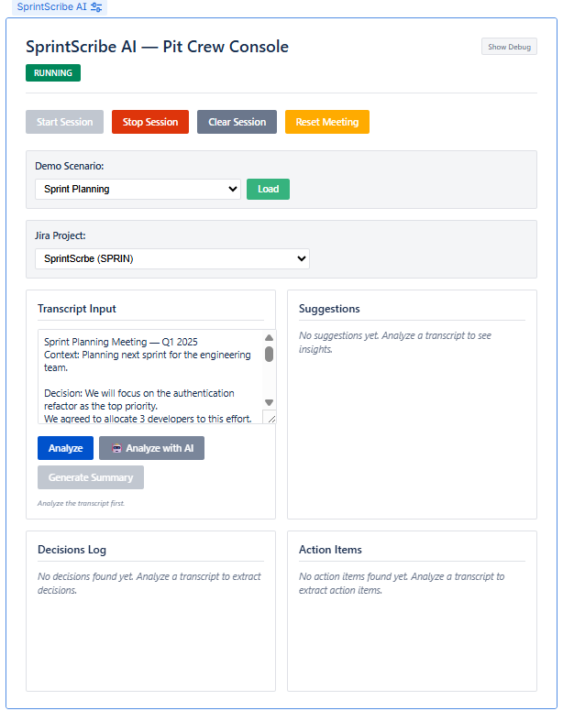This screenshot has width=563, height=711.
Task: Stop the running session
Action: point(150,122)
